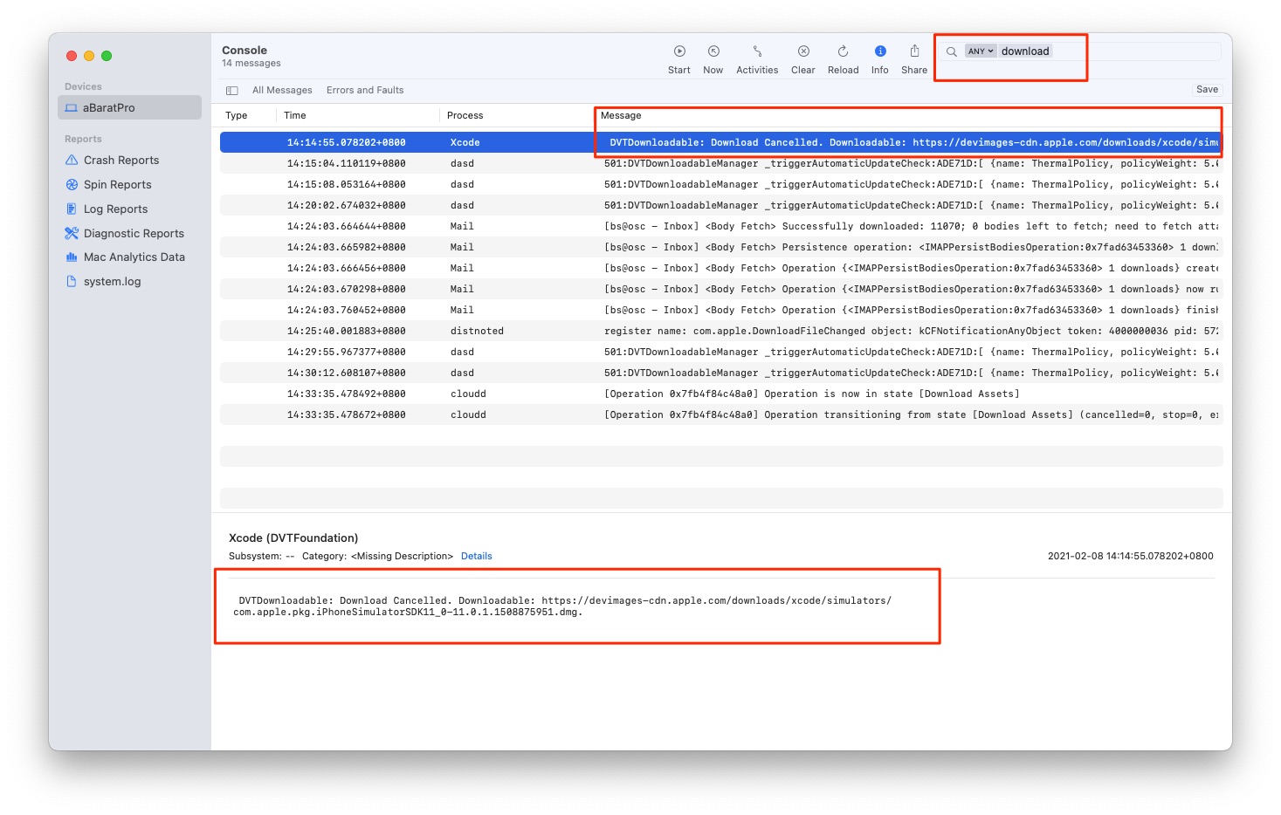Select dasd message at 14:20:02.674032
Viewport: 1281px width, 815px height.
click(x=721, y=205)
